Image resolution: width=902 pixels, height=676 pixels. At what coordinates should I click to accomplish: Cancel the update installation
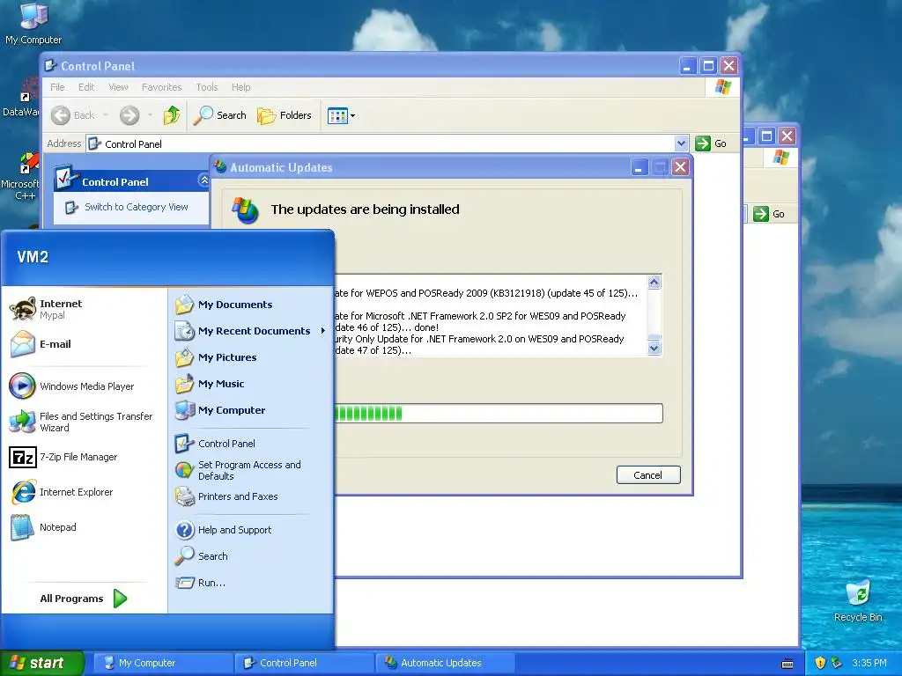click(x=648, y=474)
